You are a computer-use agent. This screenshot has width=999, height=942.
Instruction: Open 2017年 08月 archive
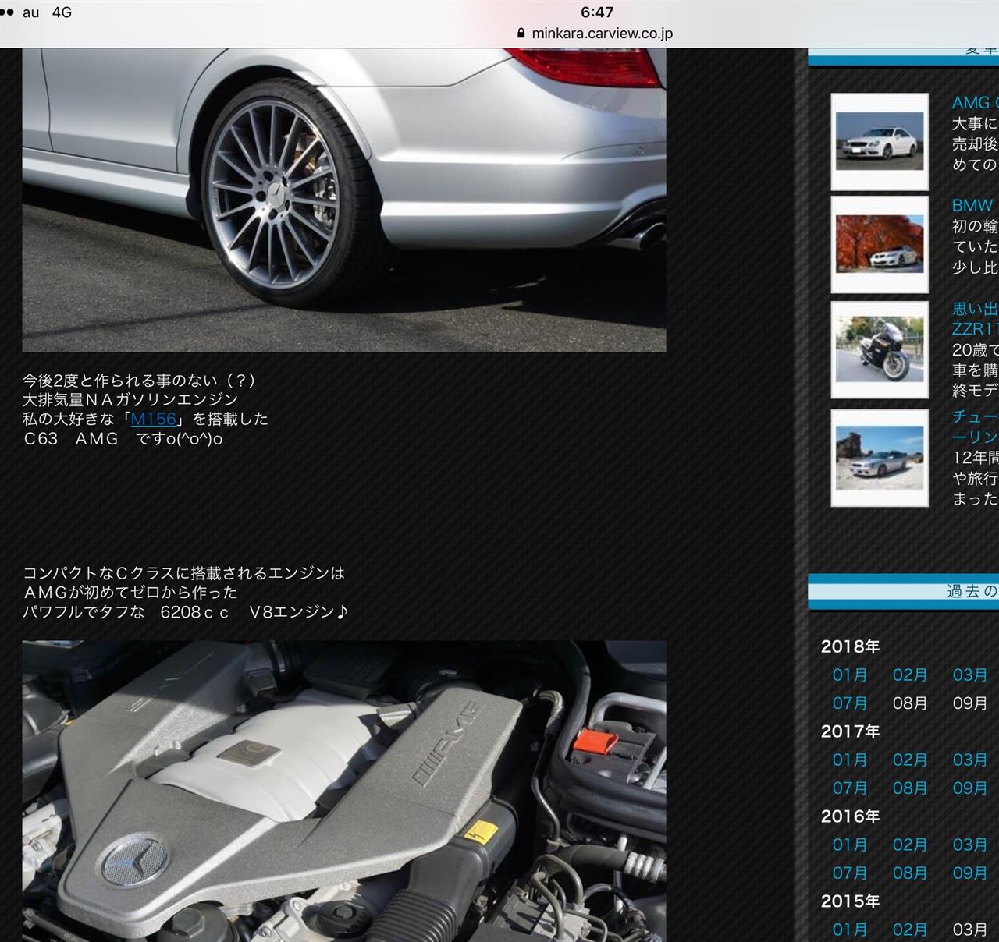pyautogui.click(x=910, y=788)
